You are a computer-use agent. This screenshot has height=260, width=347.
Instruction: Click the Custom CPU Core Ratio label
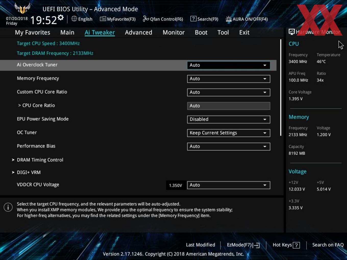[x=42, y=92]
